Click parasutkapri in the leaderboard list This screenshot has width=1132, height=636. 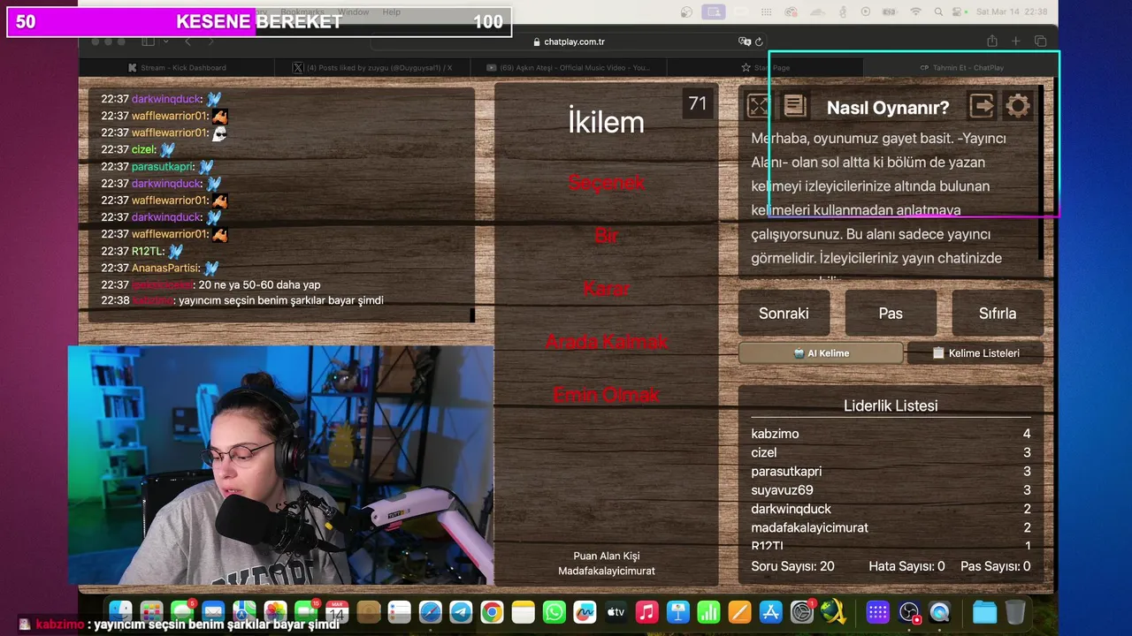pos(786,472)
